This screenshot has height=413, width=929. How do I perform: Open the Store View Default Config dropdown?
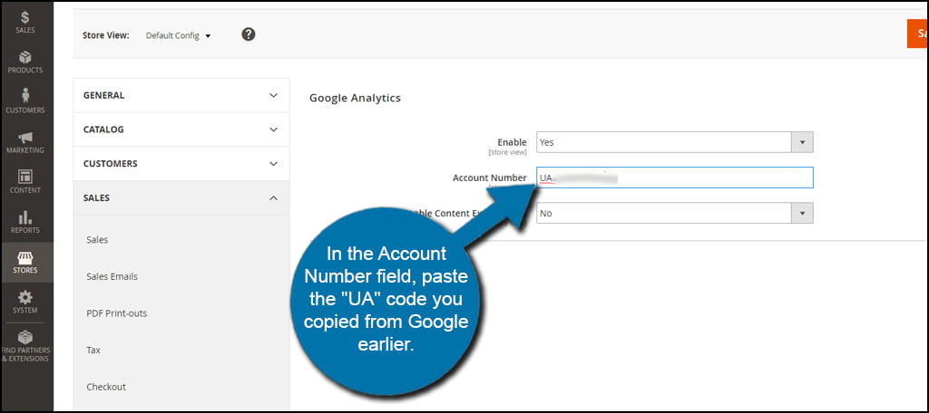click(x=179, y=35)
